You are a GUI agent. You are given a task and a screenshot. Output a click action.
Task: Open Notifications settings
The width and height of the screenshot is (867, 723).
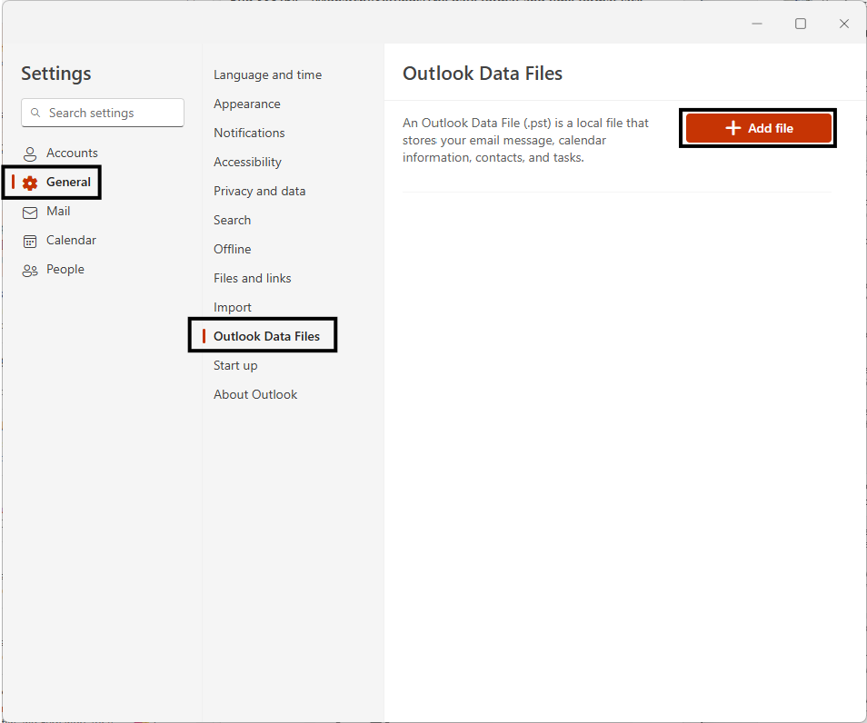click(x=249, y=133)
